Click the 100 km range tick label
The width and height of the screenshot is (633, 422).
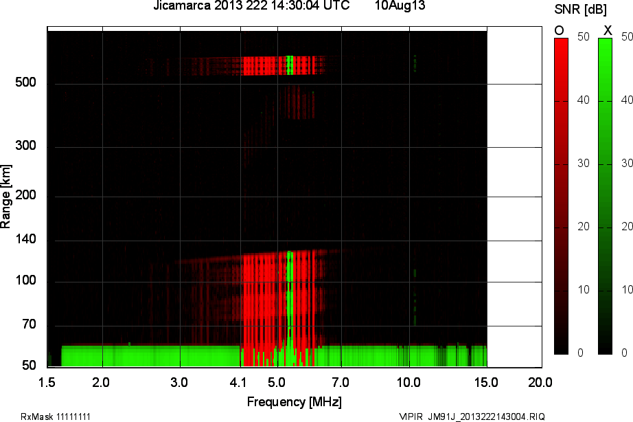26,280
